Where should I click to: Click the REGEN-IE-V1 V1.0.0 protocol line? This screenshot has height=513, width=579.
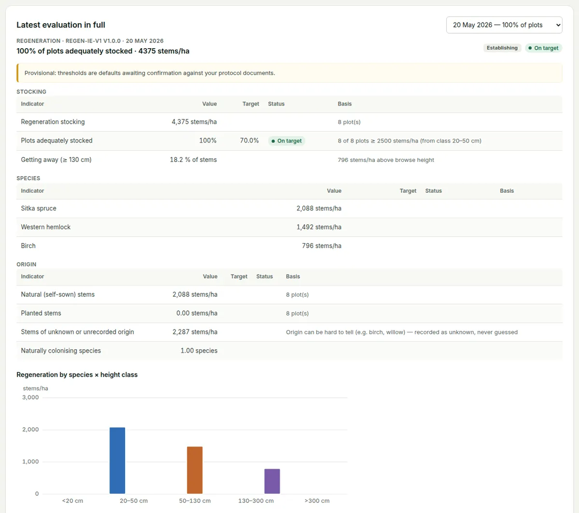pyautogui.click(x=90, y=41)
